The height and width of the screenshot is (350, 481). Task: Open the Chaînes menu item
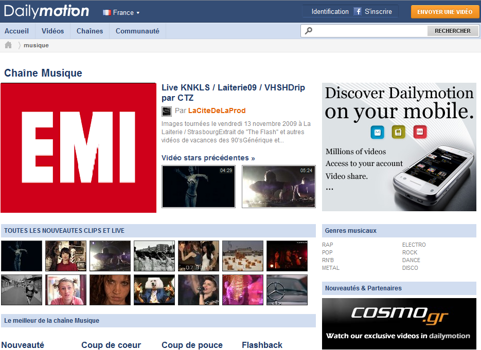[x=90, y=31]
